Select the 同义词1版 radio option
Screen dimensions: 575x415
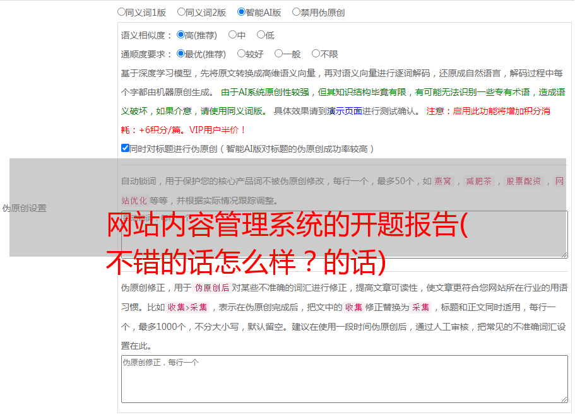click(121, 12)
